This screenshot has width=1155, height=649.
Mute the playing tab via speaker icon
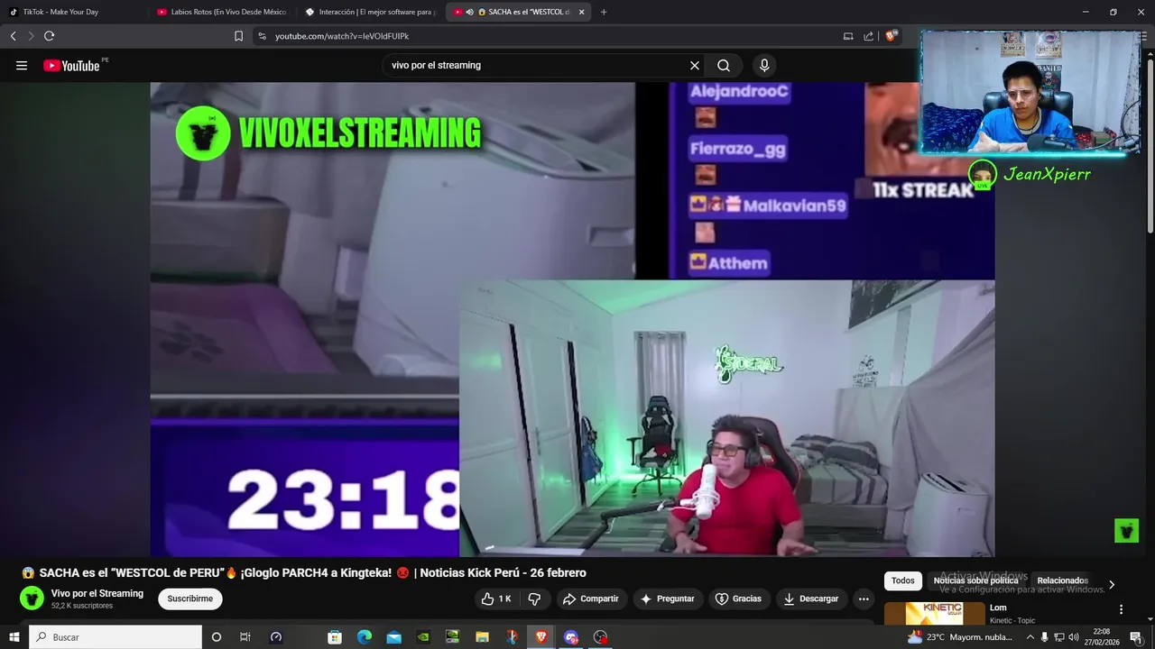pos(469,12)
